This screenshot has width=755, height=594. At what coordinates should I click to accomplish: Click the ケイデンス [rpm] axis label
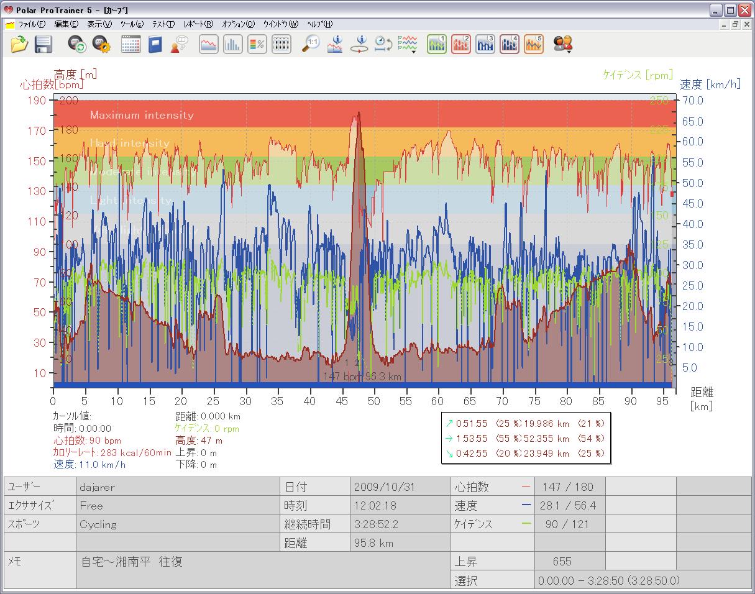[x=638, y=75]
